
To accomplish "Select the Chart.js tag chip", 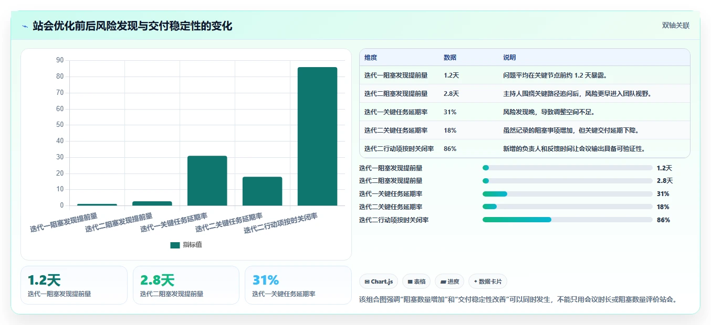I will pyautogui.click(x=379, y=281).
